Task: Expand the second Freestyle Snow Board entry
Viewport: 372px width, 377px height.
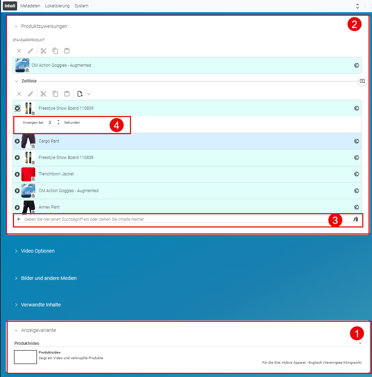Action: [x=17, y=158]
